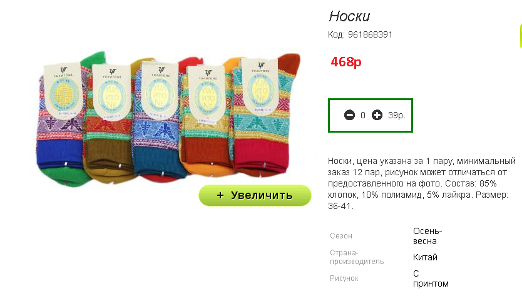Screen dimensions: 522x301
Task: Click the Страна-производитель label
Action: [x=357, y=257]
